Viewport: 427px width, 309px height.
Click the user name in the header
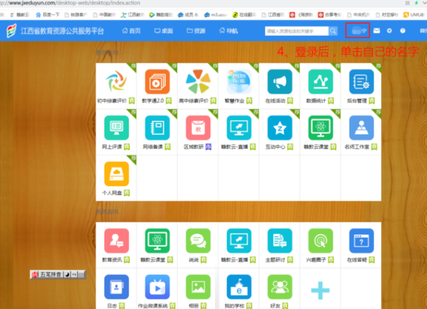(358, 31)
